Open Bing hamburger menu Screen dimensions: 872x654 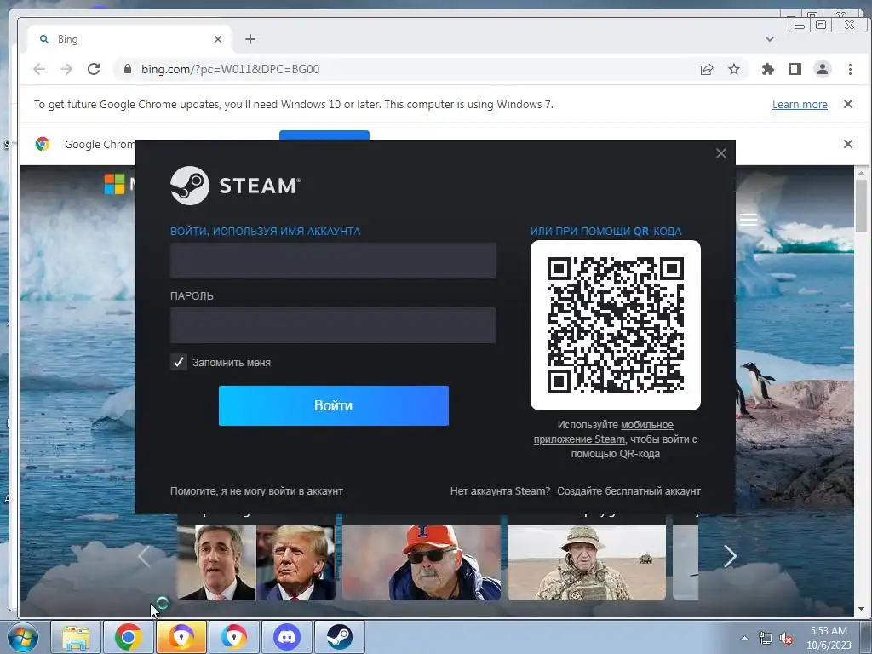(x=749, y=220)
